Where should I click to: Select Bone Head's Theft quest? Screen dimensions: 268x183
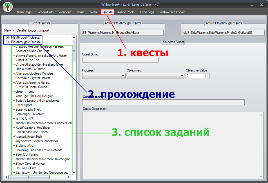[x=28, y=110]
